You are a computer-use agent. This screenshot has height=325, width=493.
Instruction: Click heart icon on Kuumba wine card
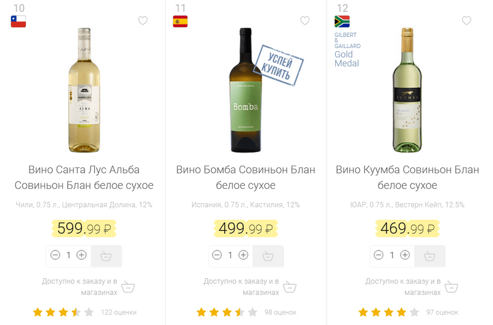(x=467, y=21)
